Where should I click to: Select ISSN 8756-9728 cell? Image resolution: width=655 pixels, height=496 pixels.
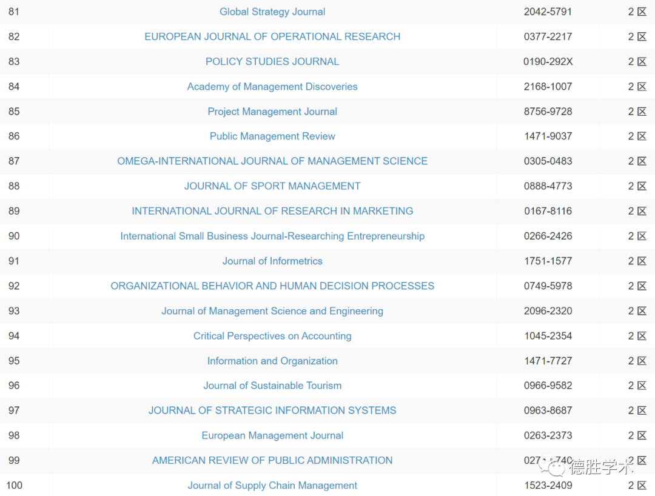coord(548,112)
